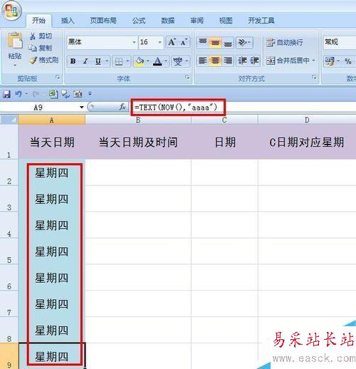Expand the border style dropdown arrow
Viewport: 356px width, 369px height.
pos(127,61)
